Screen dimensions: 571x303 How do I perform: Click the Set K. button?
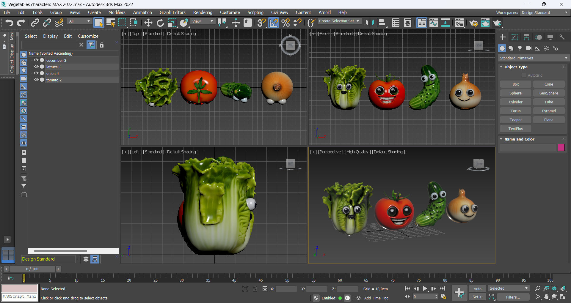coord(477,297)
